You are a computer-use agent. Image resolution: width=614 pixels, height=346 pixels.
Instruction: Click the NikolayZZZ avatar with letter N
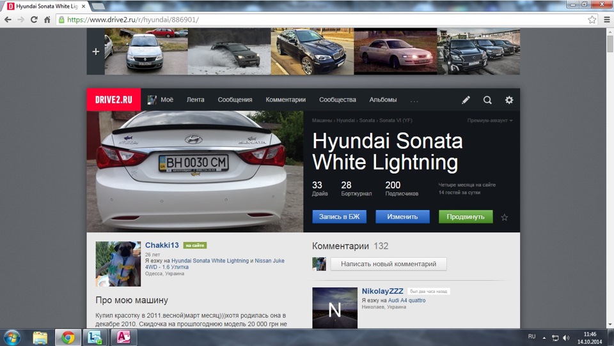pos(335,308)
